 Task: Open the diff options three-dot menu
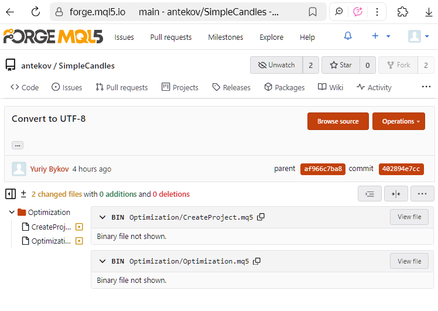(x=422, y=194)
